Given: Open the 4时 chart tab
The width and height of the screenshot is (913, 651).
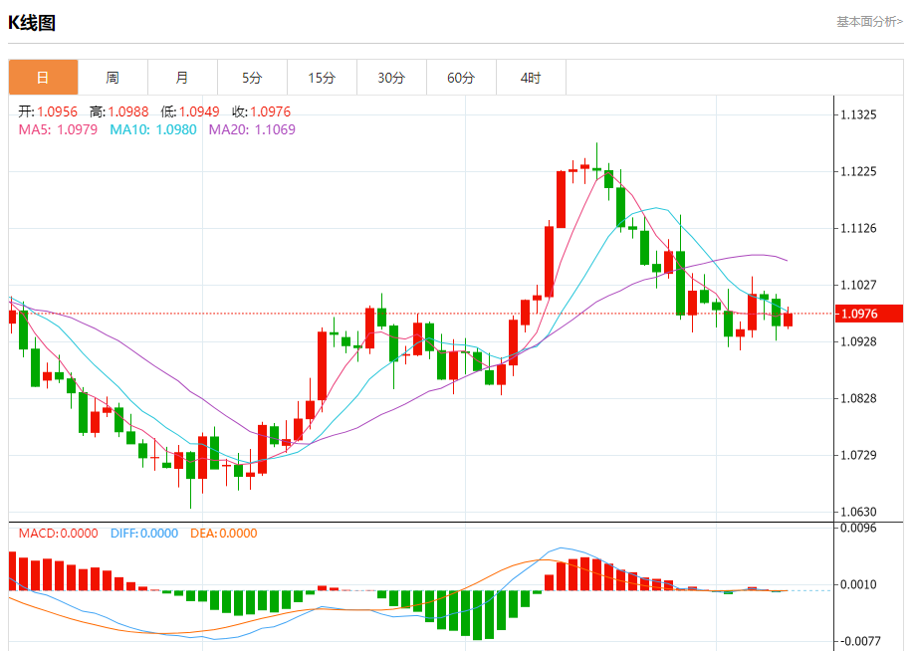Looking at the screenshot, I should tap(531, 78).
